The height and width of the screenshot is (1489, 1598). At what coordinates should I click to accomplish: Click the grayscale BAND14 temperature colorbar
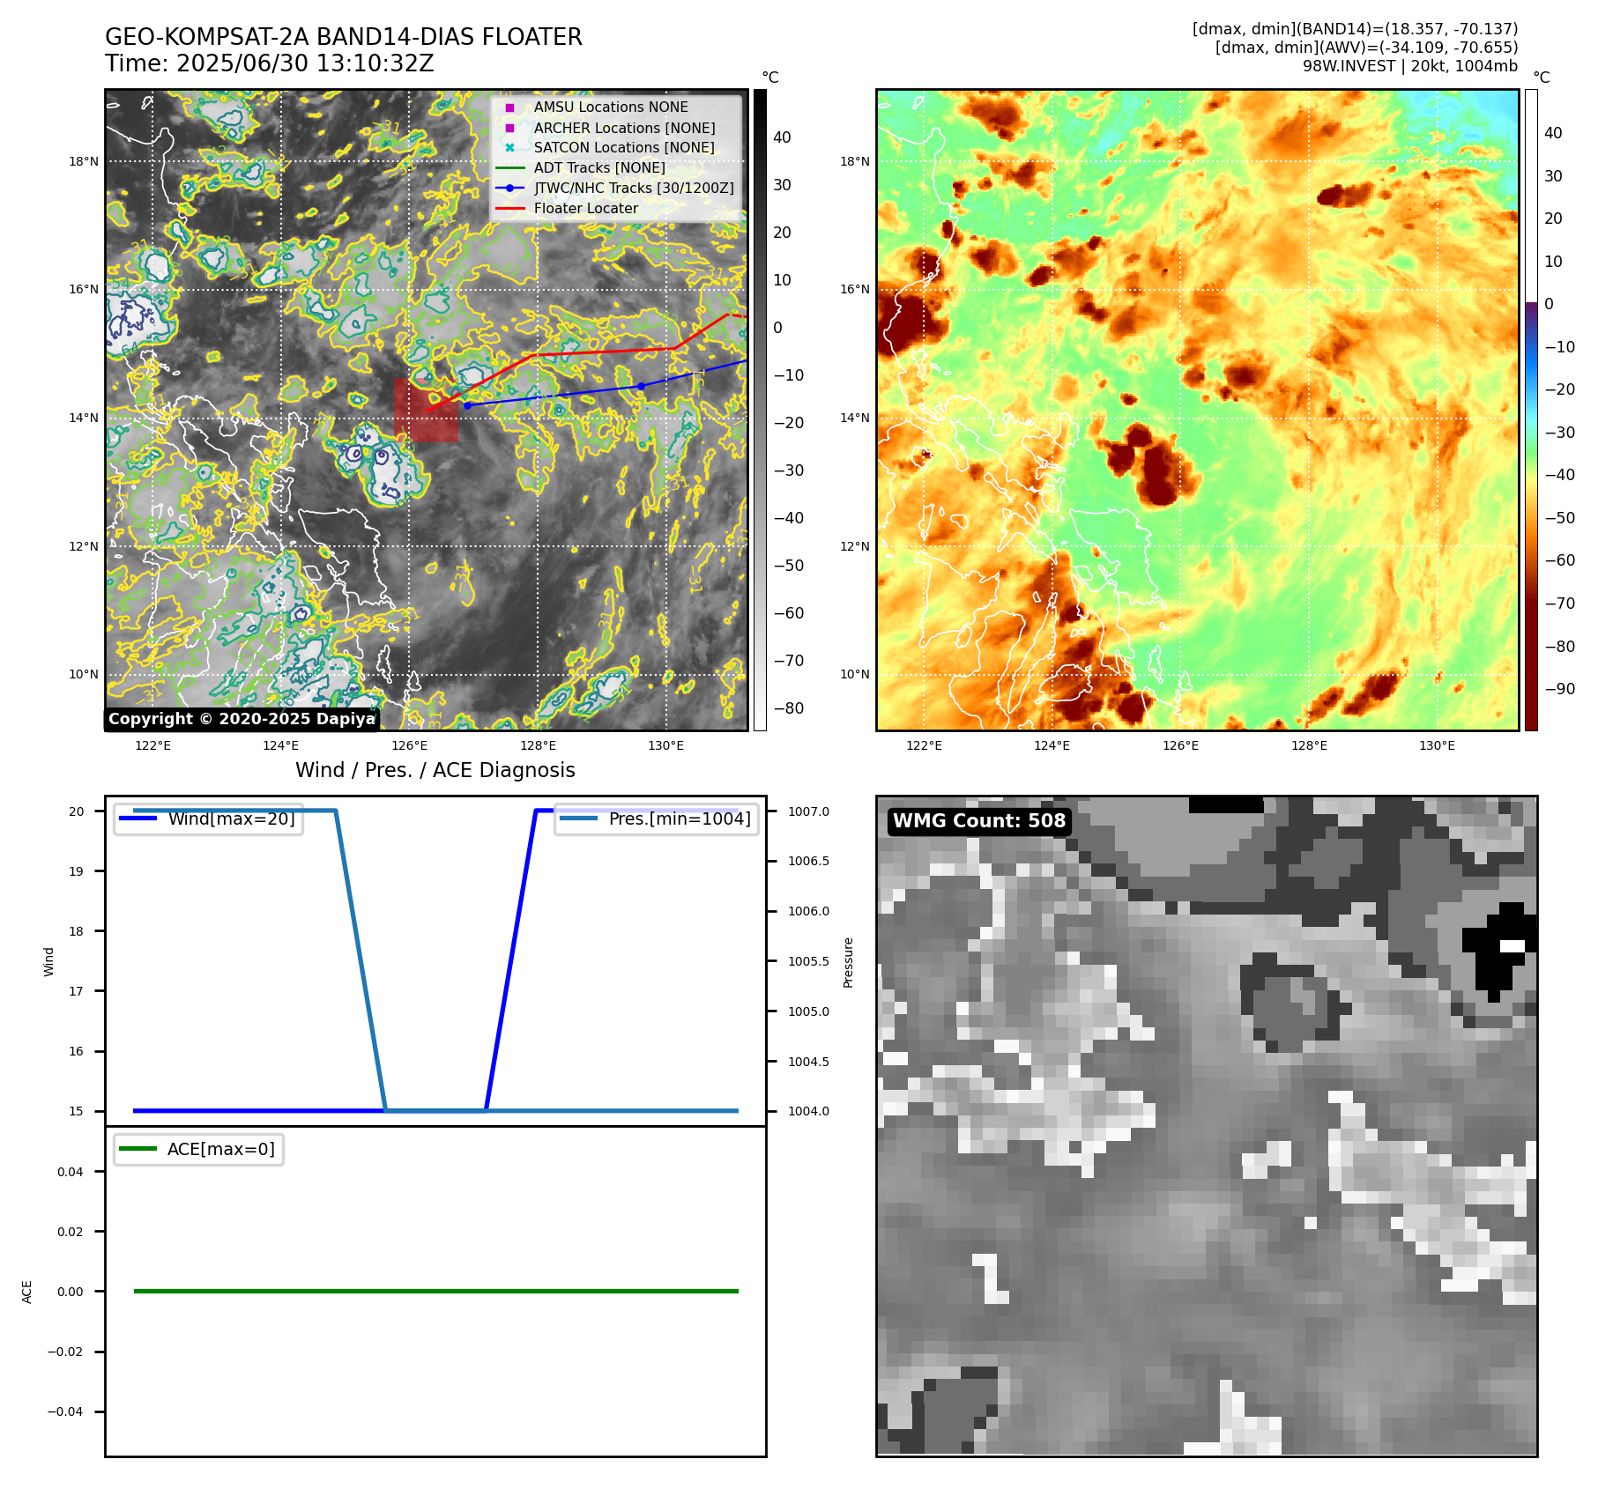point(760,410)
